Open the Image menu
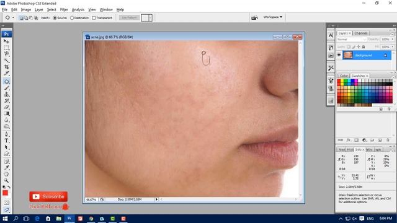 26,10
